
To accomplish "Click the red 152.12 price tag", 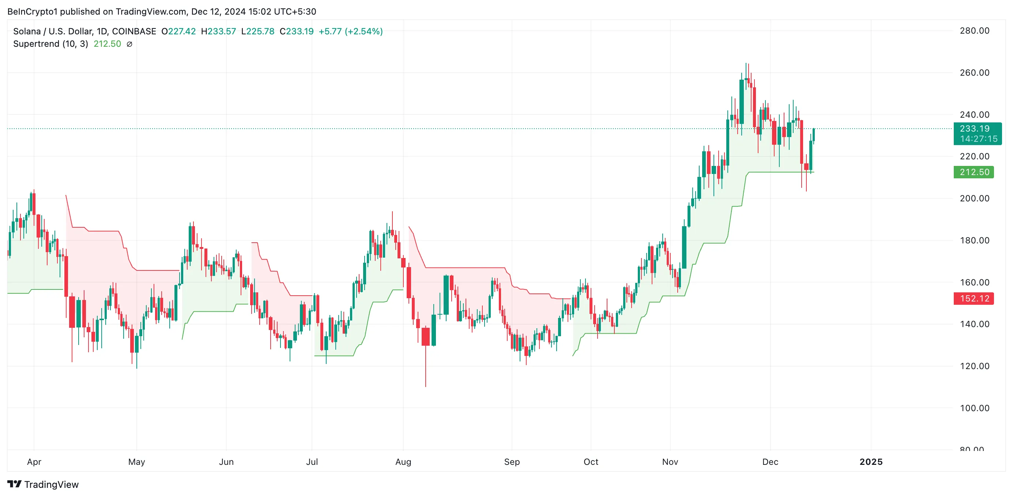I will coord(974,299).
